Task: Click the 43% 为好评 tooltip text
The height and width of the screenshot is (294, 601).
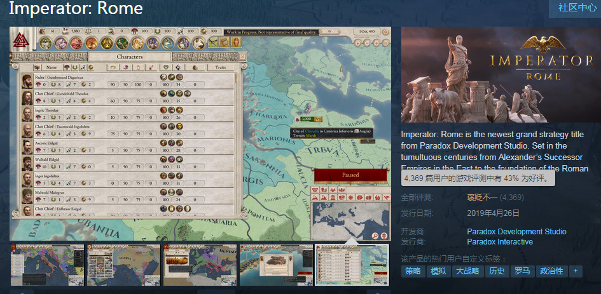Action: click(x=478, y=178)
